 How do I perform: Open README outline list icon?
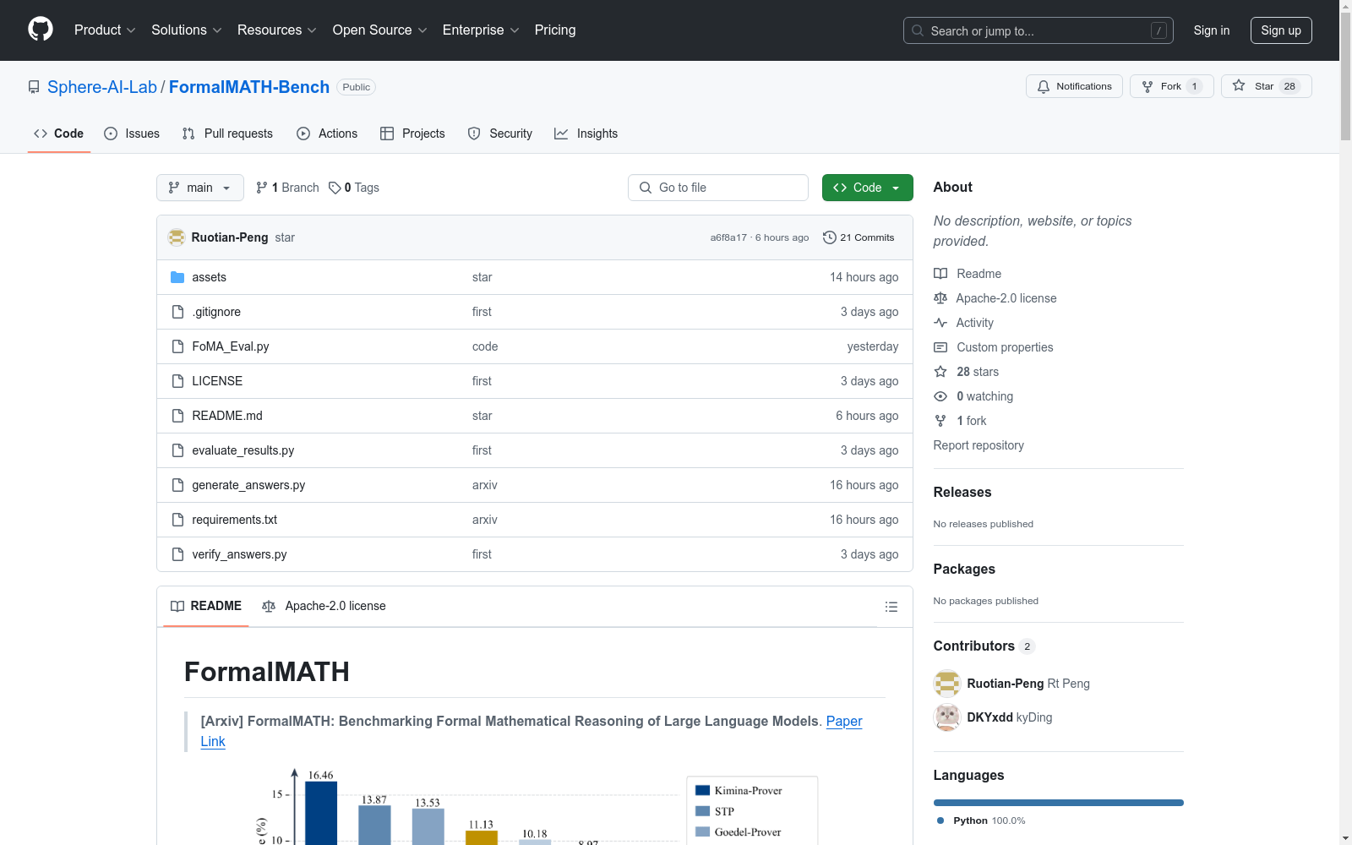[891, 607]
